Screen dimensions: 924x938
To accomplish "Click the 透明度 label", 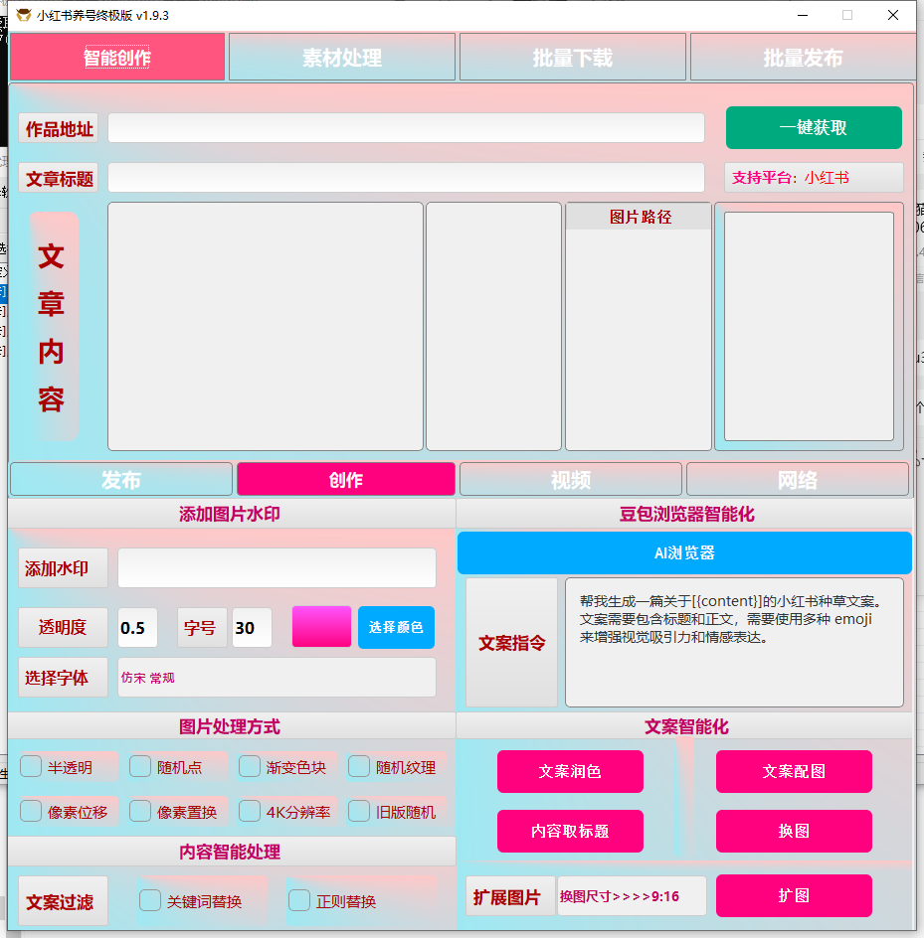I will coord(63,628).
